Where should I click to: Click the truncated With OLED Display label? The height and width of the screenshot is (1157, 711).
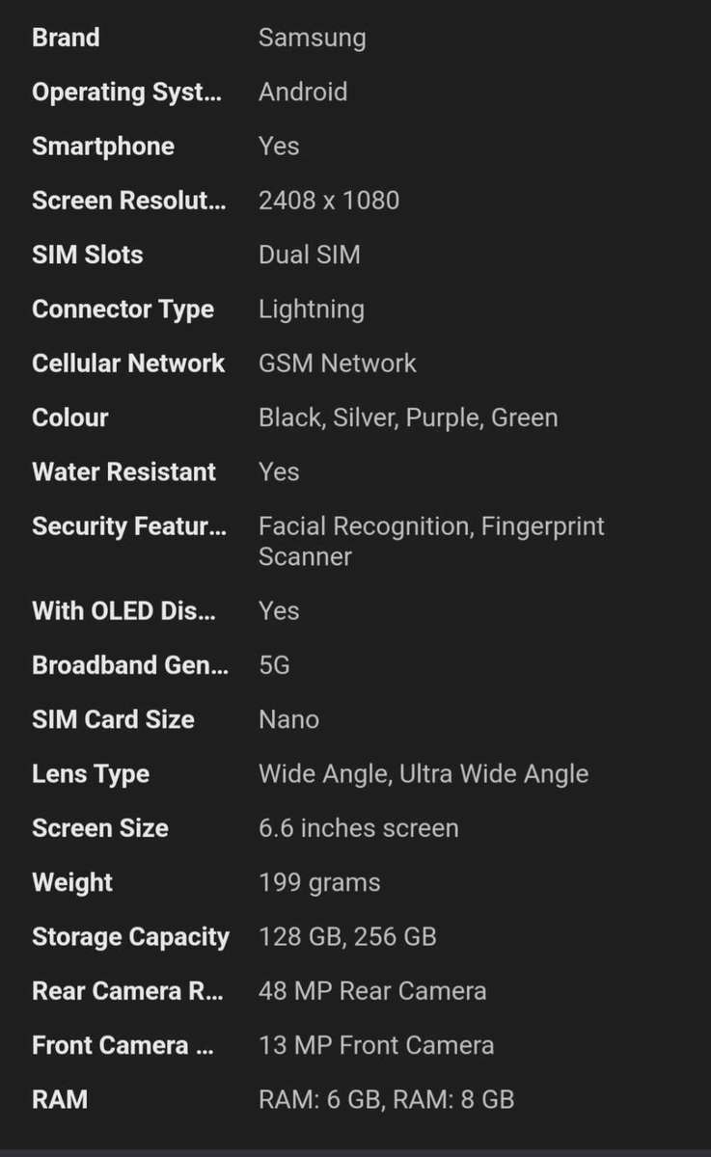click(x=123, y=611)
